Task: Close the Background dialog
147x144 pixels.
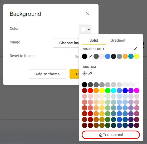Action: click(x=88, y=14)
